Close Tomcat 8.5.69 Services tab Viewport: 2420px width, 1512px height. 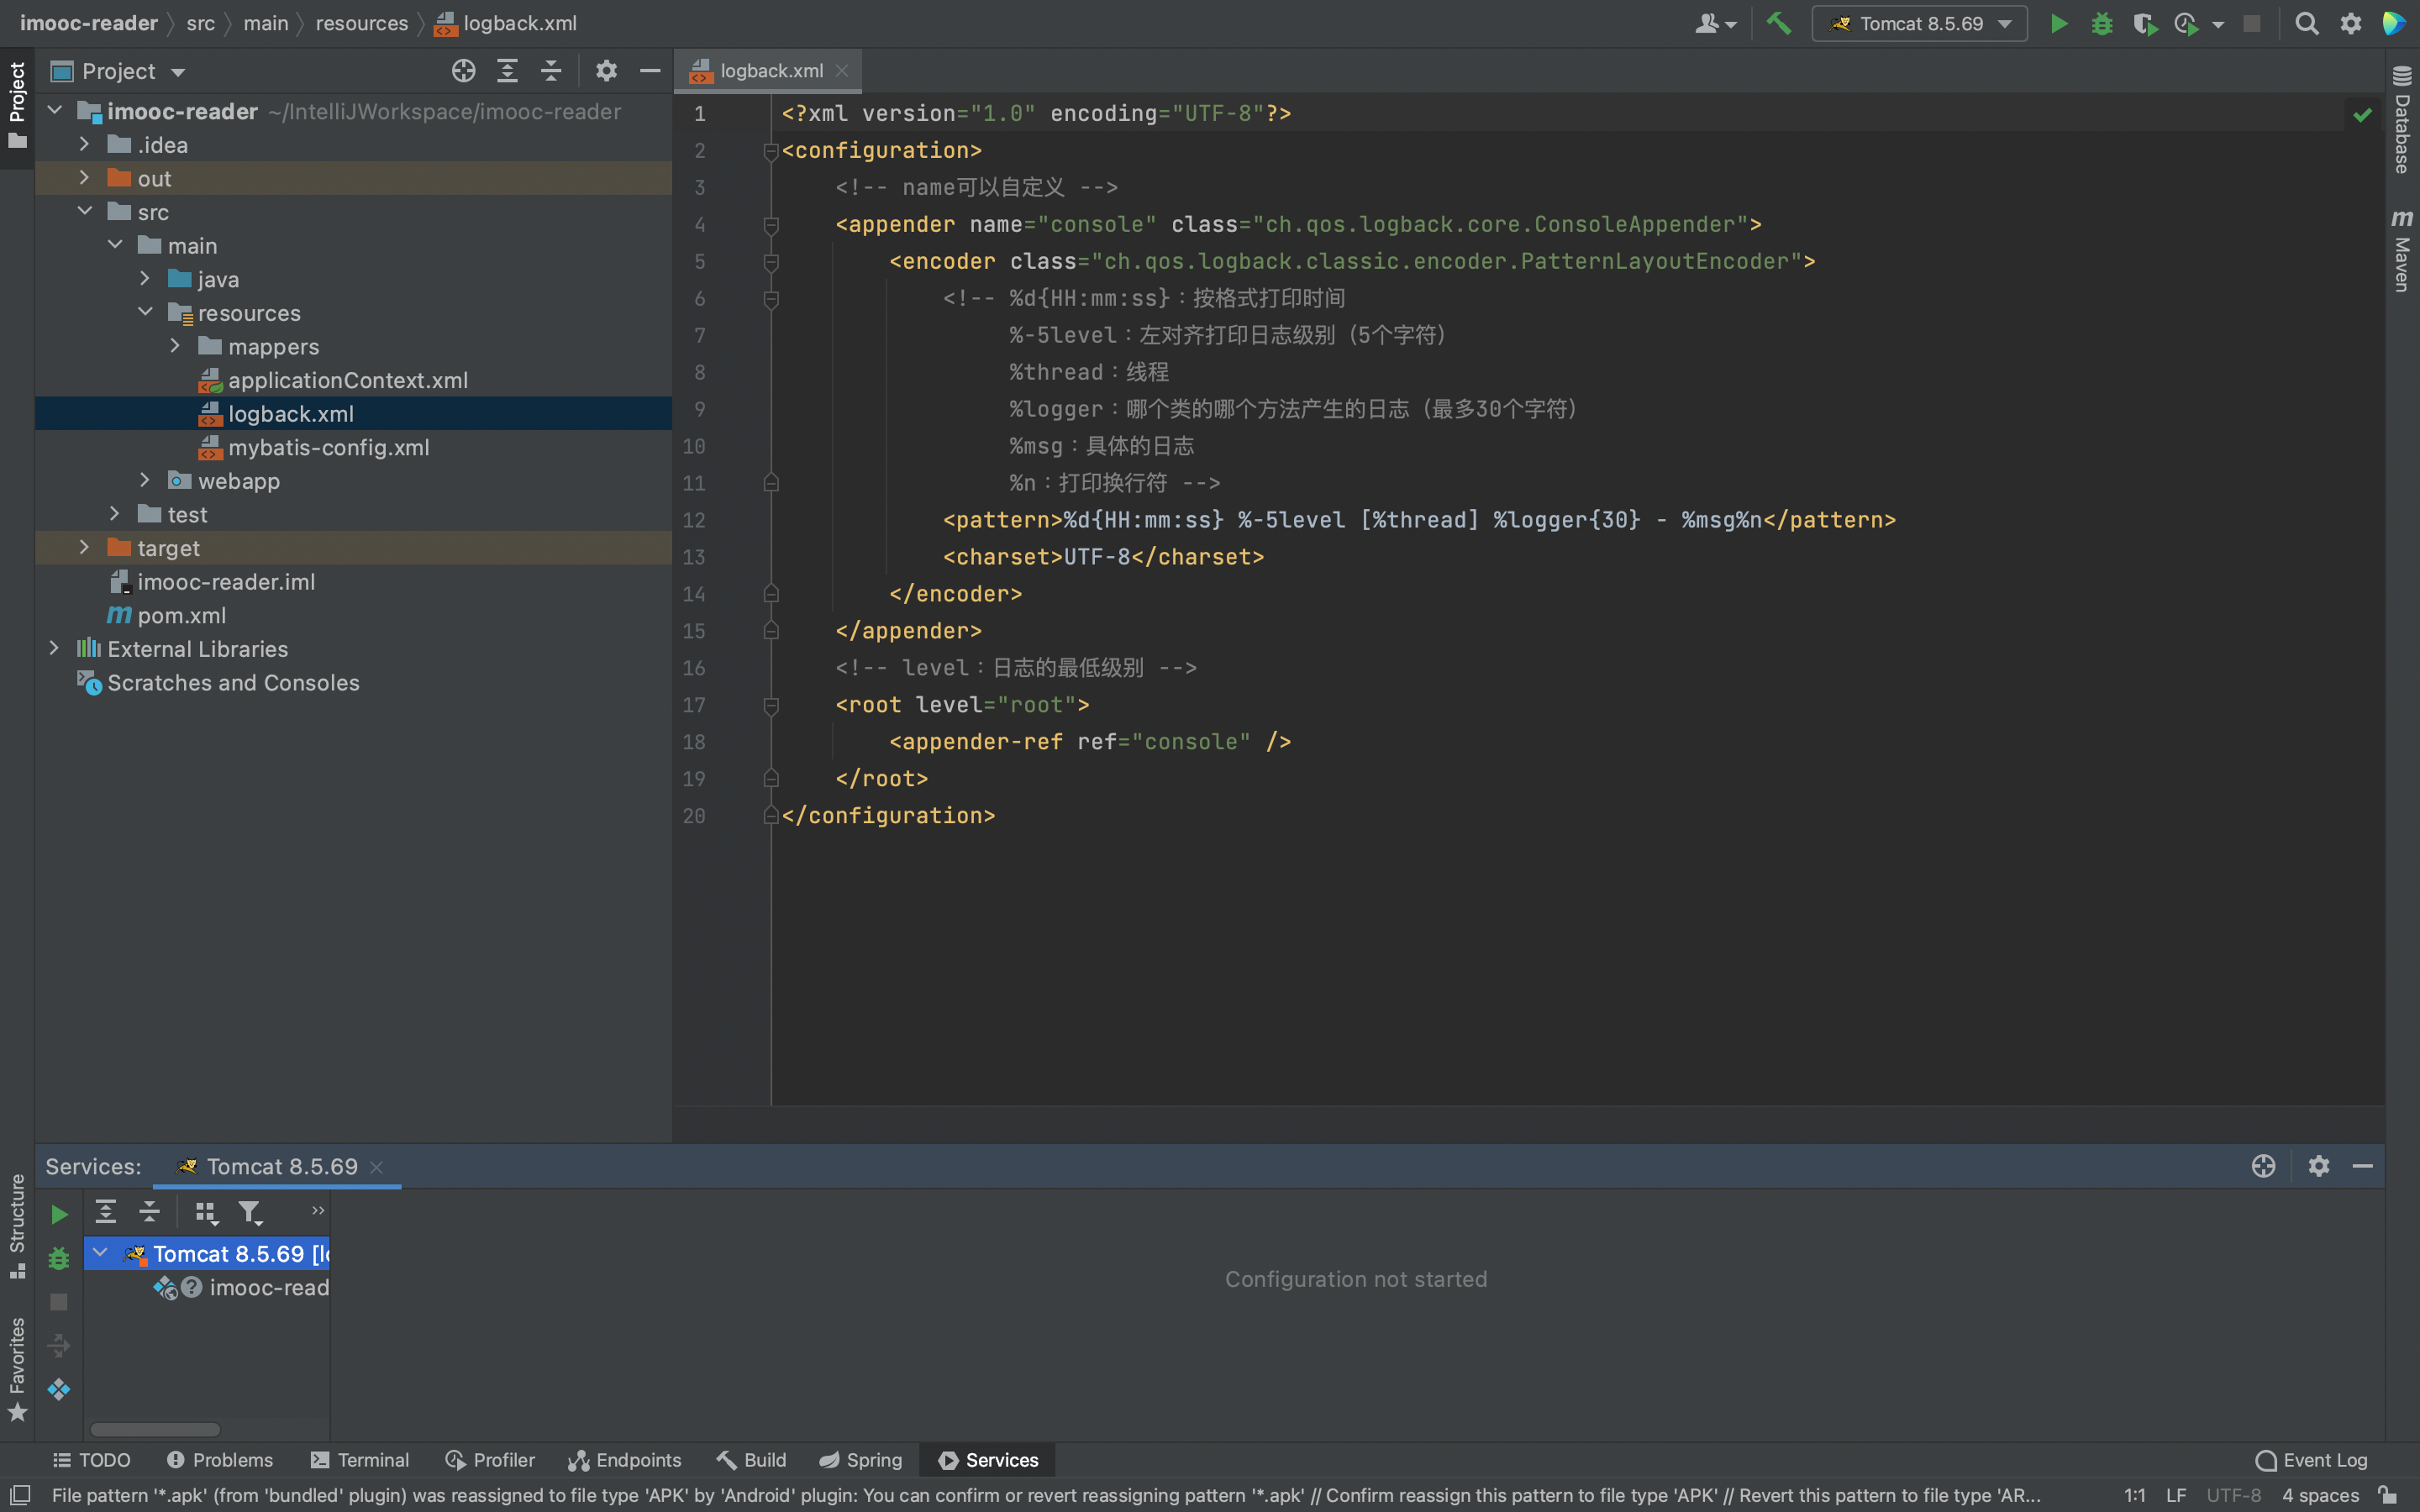377,1167
